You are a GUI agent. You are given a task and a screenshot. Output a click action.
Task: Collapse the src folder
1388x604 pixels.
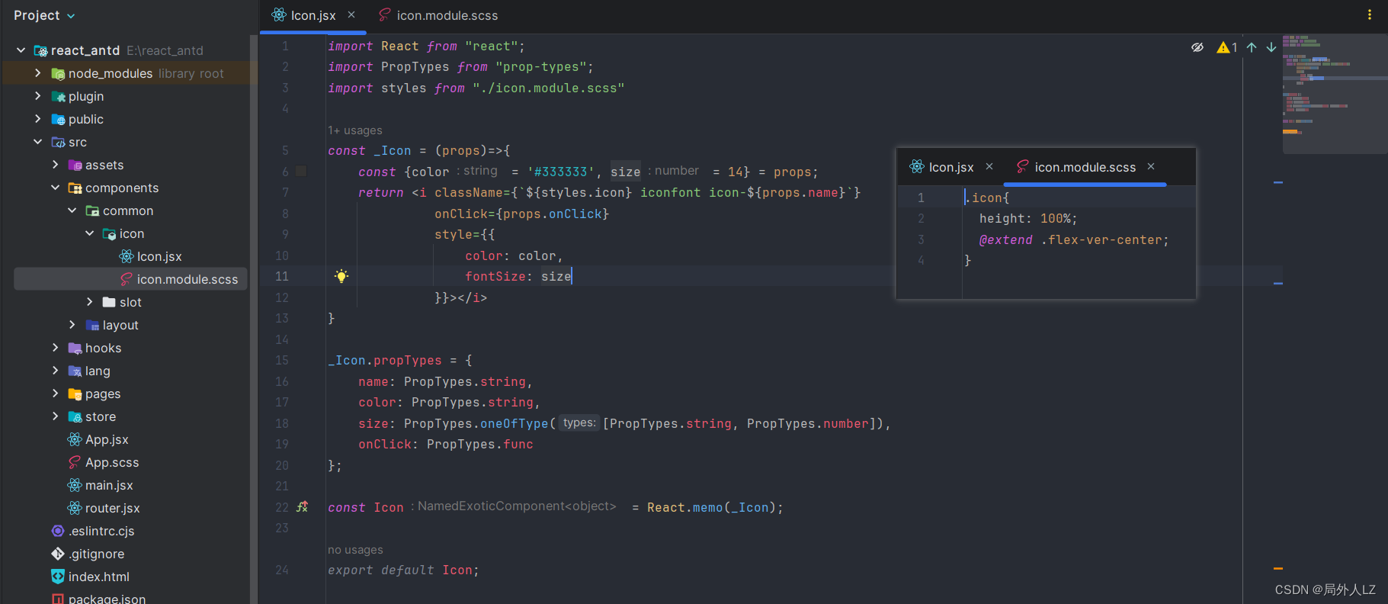tap(38, 142)
